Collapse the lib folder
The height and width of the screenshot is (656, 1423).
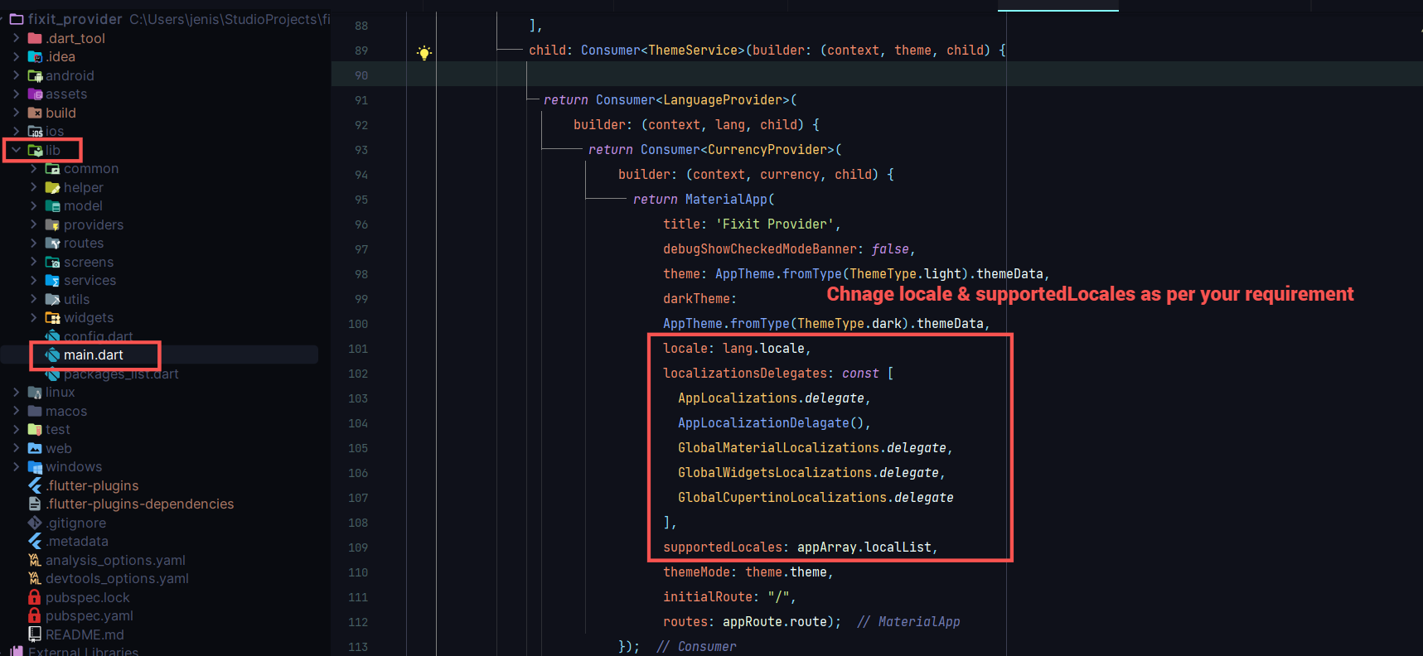click(x=17, y=150)
